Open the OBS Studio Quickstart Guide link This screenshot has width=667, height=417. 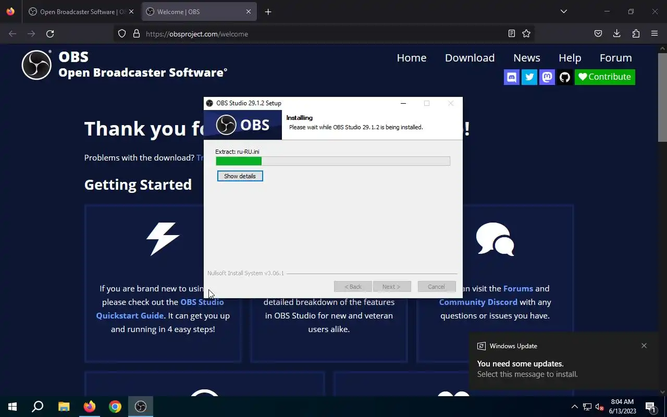(x=160, y=309)
